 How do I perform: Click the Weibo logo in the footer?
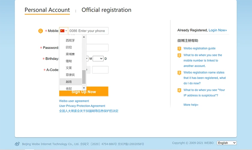[17, 144]
